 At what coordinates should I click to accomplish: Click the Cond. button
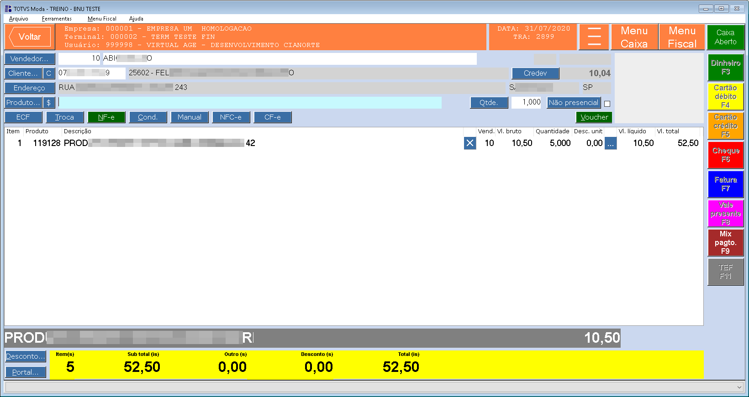148,117
